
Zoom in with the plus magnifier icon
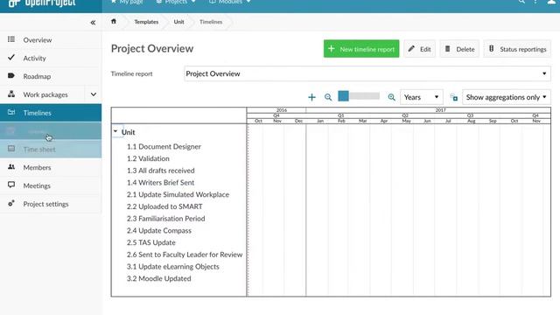(x=391, y=97)
